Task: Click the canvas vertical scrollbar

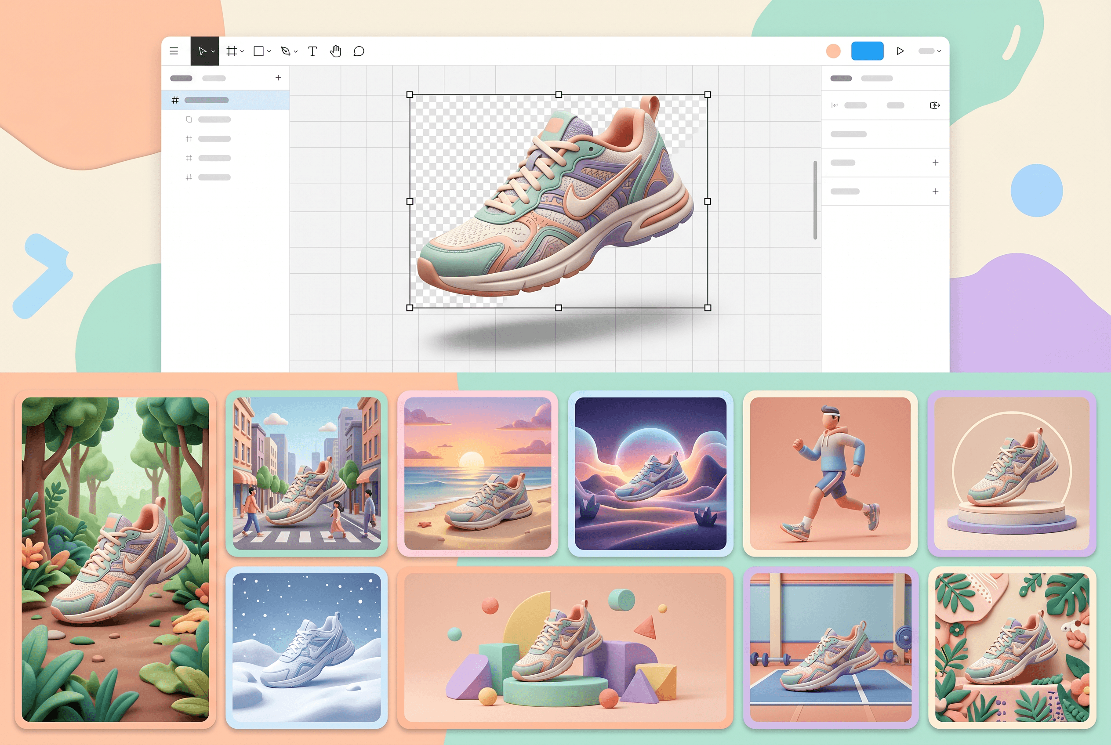Action: (815, 200)
